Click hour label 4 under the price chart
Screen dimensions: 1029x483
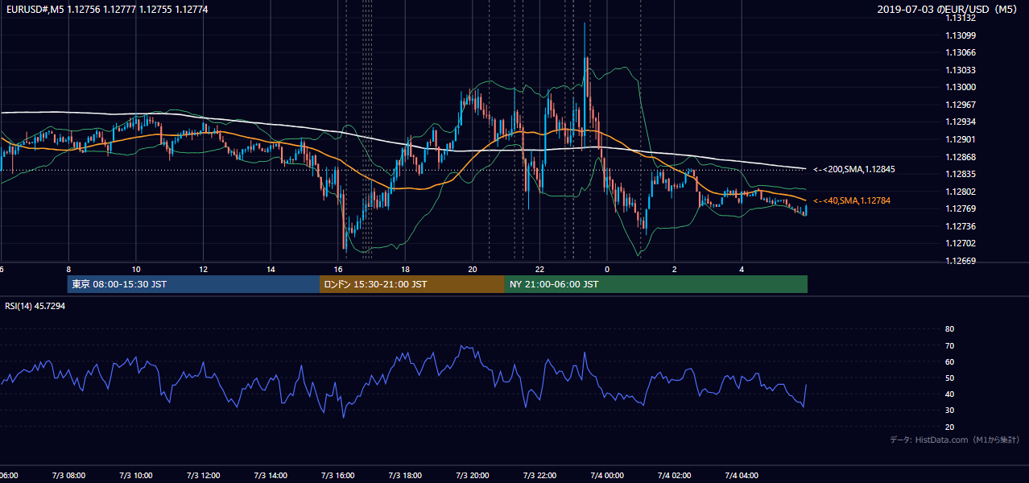tap(742, 269)
